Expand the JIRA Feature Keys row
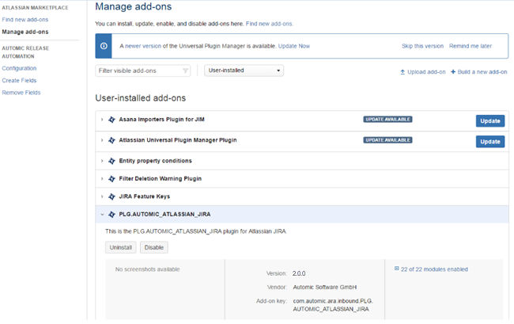Viewport: 514px width, 324px height. (102, 196)
